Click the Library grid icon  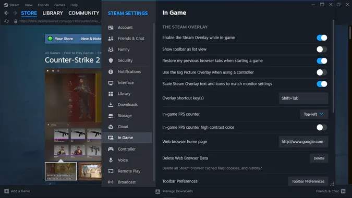point(111,94)
